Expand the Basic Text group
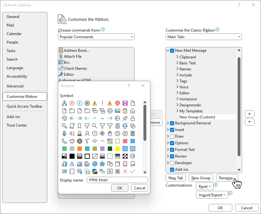Viewport: 261px width, 214px height. point(177,63)
